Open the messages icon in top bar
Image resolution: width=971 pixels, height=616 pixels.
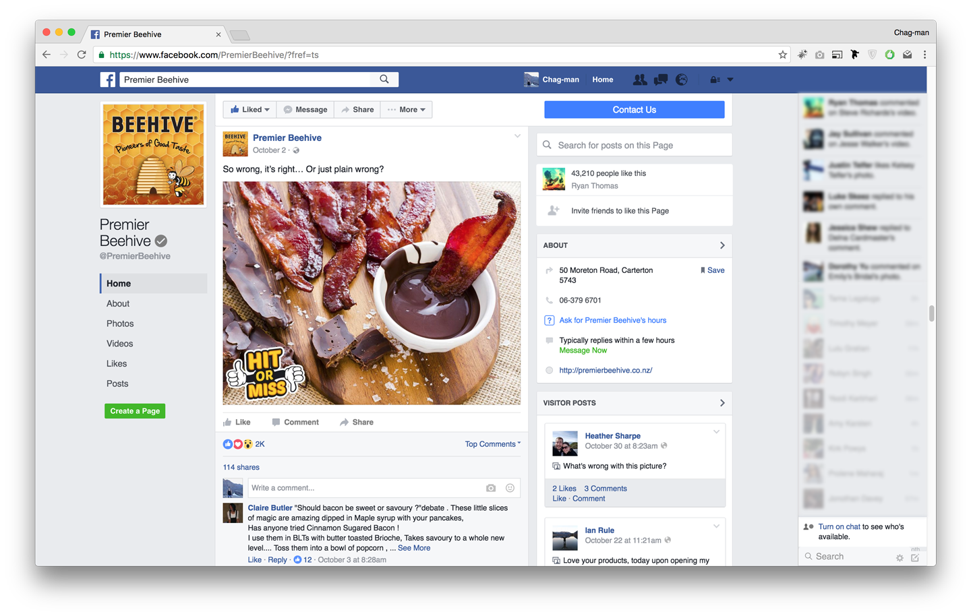pos(661,80)
